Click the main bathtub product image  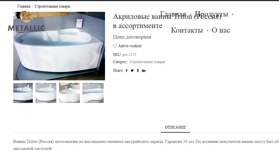point(59,46)
